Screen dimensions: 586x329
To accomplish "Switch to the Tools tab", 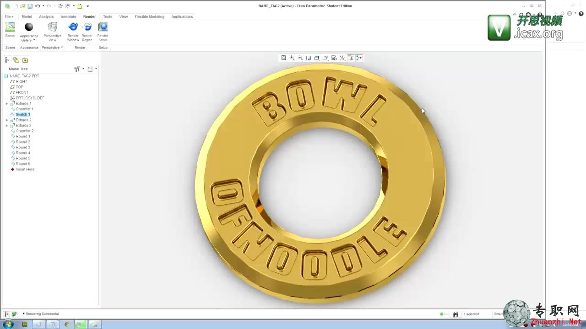I will pyautogui.click(x=108, y=16).
